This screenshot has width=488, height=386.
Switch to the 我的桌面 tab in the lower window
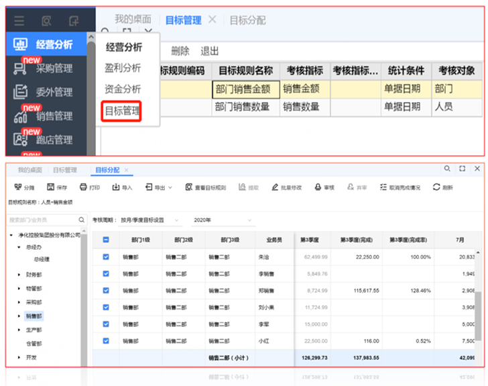click(29, 171)
